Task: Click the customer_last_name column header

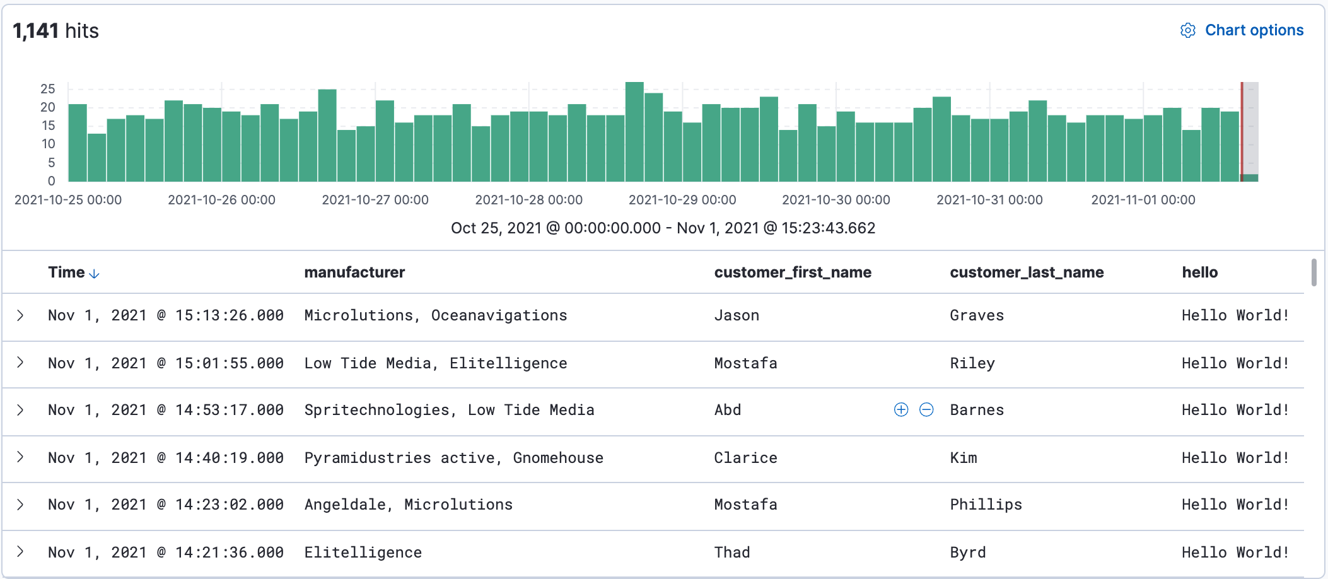Action: pyautogui.click(x=1026, y=272)
